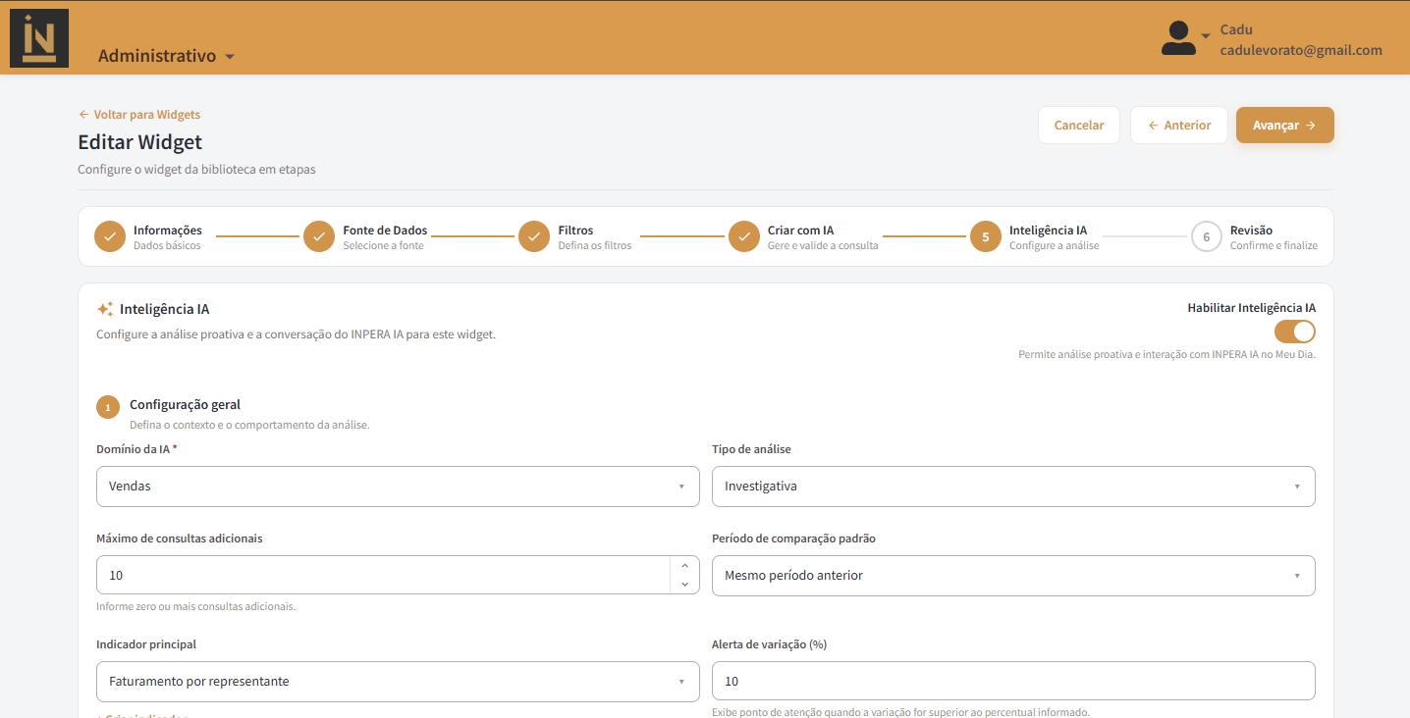This screenshot has height=718, width=1410.
Task: Open the Domínio da IA dropdown
Action: click(x=398, y=487)
